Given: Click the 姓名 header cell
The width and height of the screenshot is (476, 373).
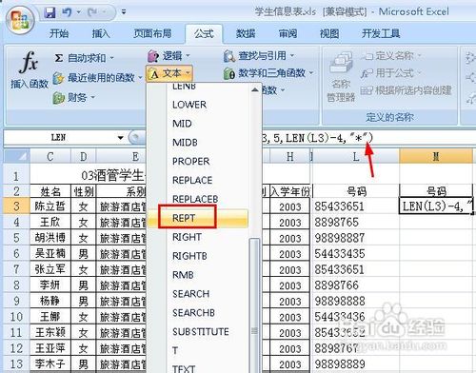Looking at the screenshot, I should tap(50, 191).
